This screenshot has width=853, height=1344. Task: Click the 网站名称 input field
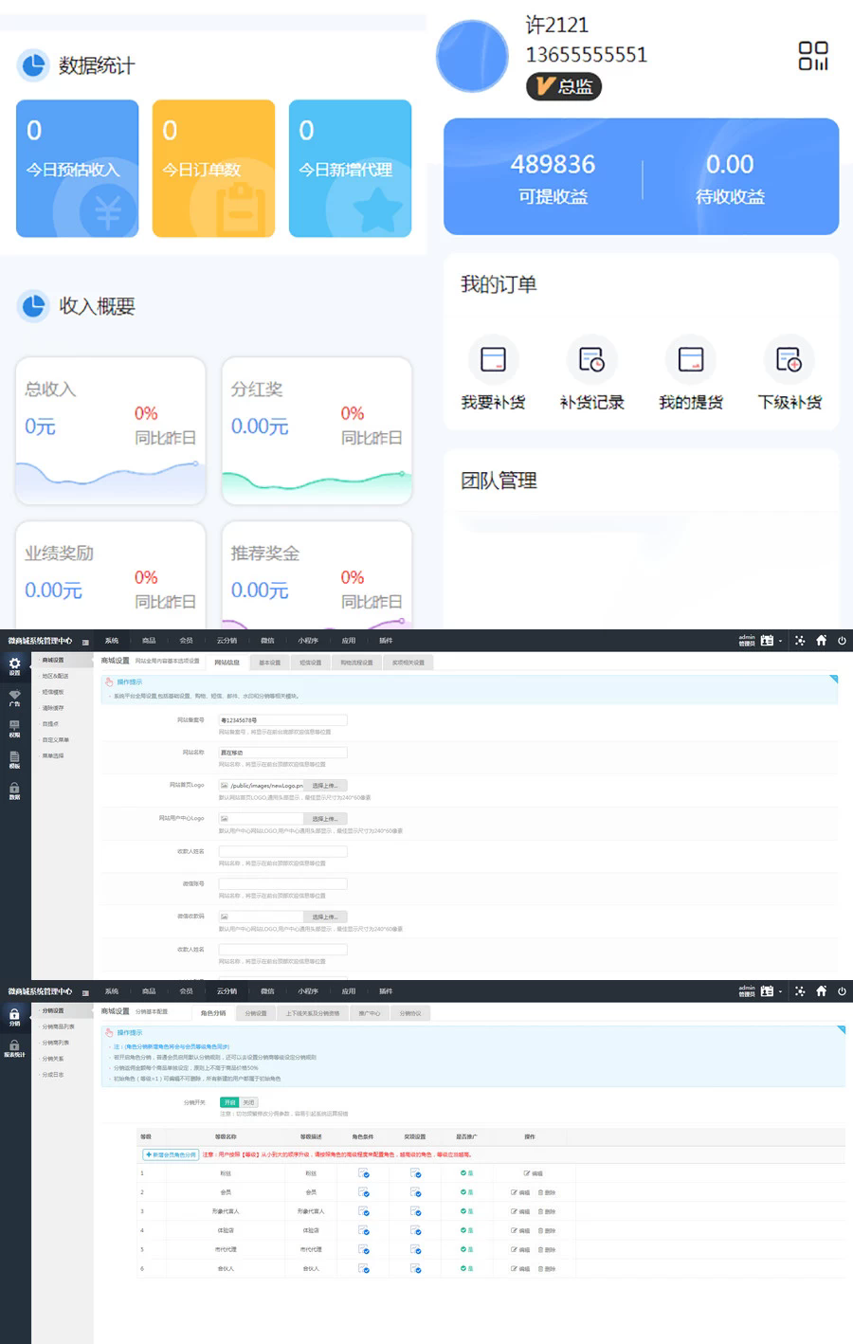[x=281, y=752]
